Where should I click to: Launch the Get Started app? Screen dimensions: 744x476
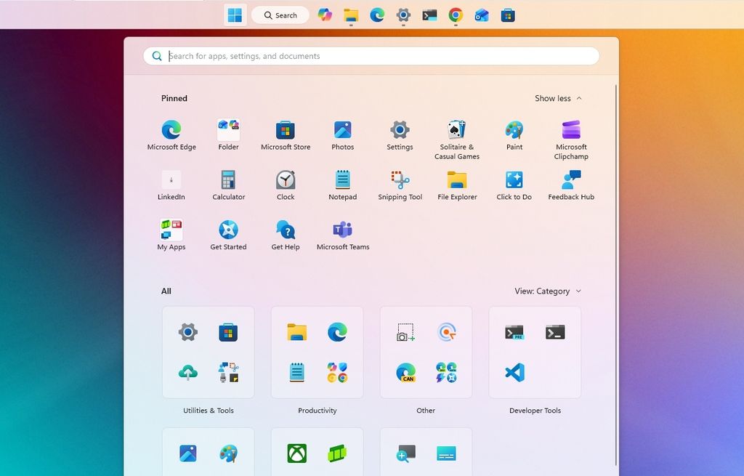[x=228, y=235]
